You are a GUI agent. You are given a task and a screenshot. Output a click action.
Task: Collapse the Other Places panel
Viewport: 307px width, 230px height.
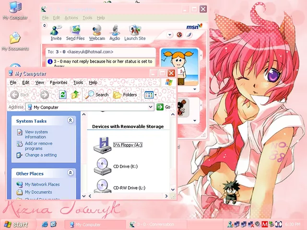pyautogui.click(x=71, y=173)
